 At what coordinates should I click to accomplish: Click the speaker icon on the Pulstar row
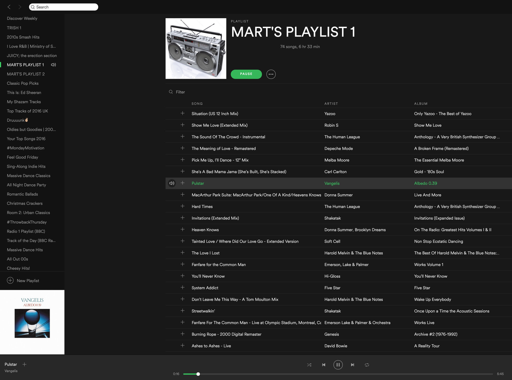coord(172,183)
